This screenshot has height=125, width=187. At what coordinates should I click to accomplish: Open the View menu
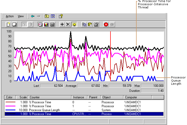coord(21,16)
